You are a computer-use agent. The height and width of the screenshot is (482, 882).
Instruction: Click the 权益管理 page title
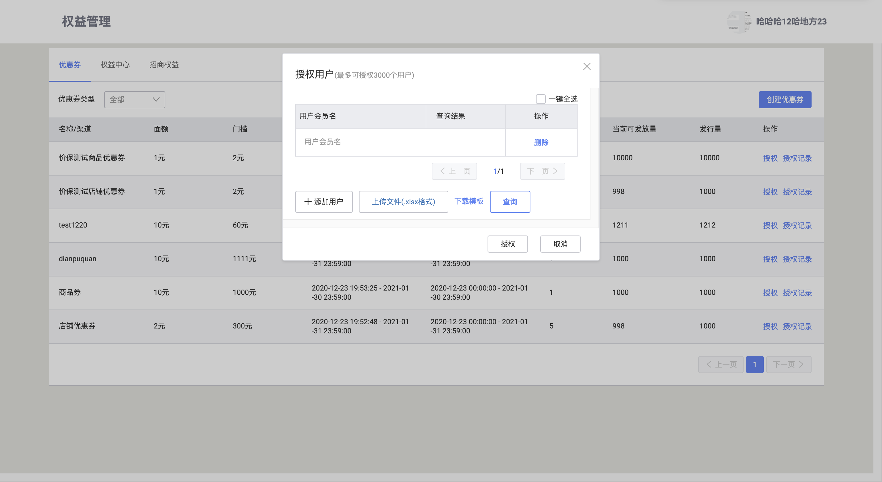(86, 21)
